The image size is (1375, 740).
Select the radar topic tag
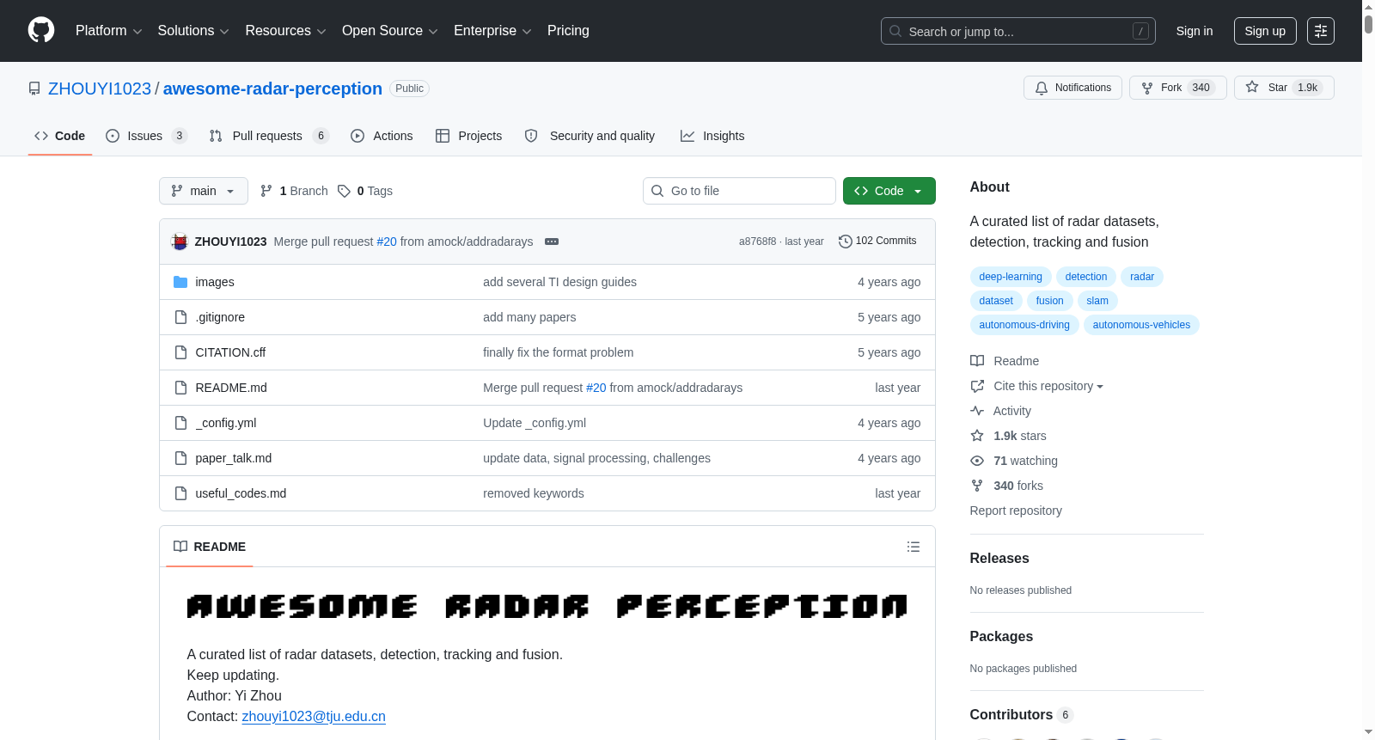(x=1142, y=277)
